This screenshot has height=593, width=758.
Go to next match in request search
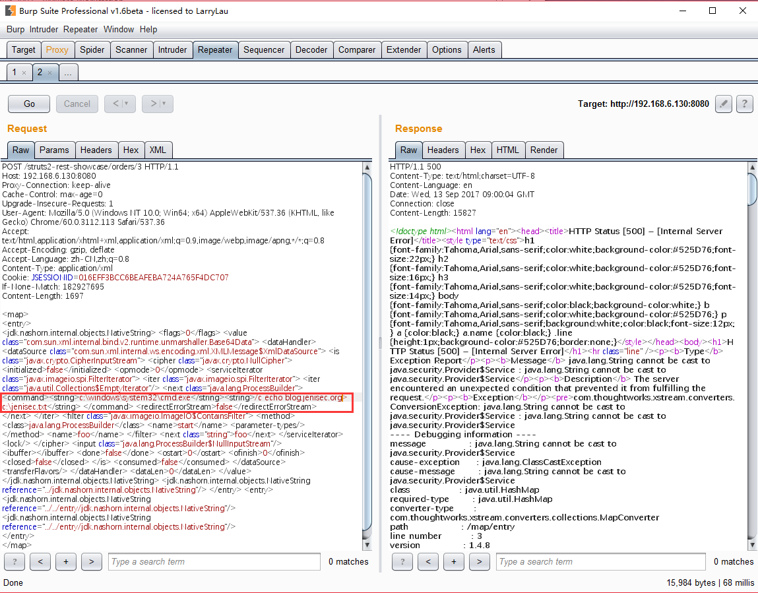pyautogui.click(x=91, y=561)
